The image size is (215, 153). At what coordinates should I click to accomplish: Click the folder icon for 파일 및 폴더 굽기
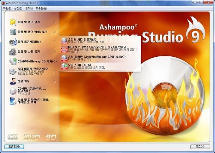pyautogui.click(x=13, y=22)
